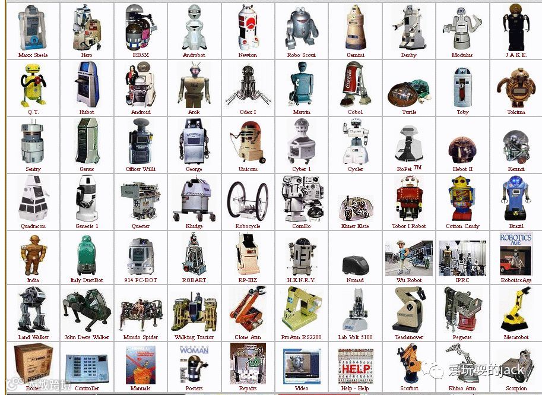Select the Robocycle two-wheeled robot image
The image size is (542, 395).
(248, 201)
